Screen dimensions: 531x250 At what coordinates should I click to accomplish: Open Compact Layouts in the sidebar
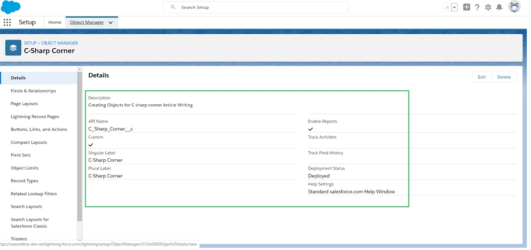coord(29,142)
